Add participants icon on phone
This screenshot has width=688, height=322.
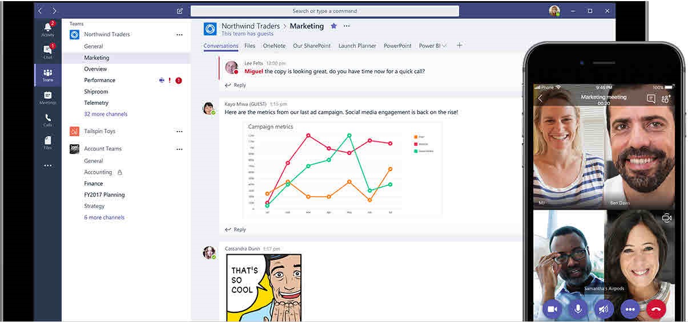pyautogui.click(x=666, y=99)
